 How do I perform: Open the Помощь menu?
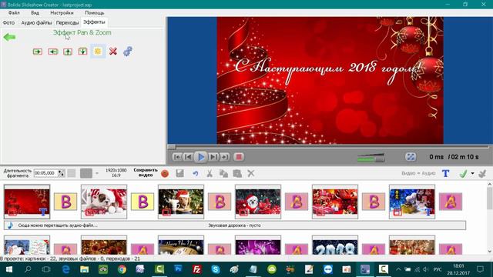click(x=94, y=13)
